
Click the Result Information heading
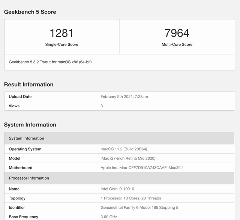[28, 85]
